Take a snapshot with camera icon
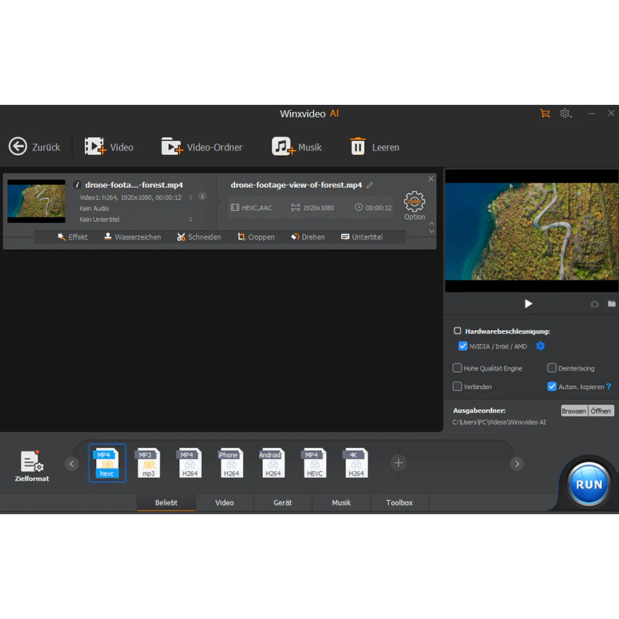The image size is (619, 619). pos(594,304)
